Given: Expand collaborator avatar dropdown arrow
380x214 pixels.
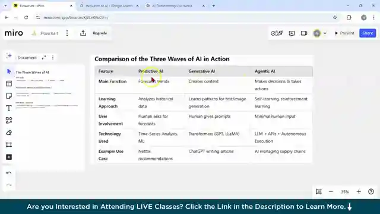Looking at the screenshot, I should tap(325, 33).
